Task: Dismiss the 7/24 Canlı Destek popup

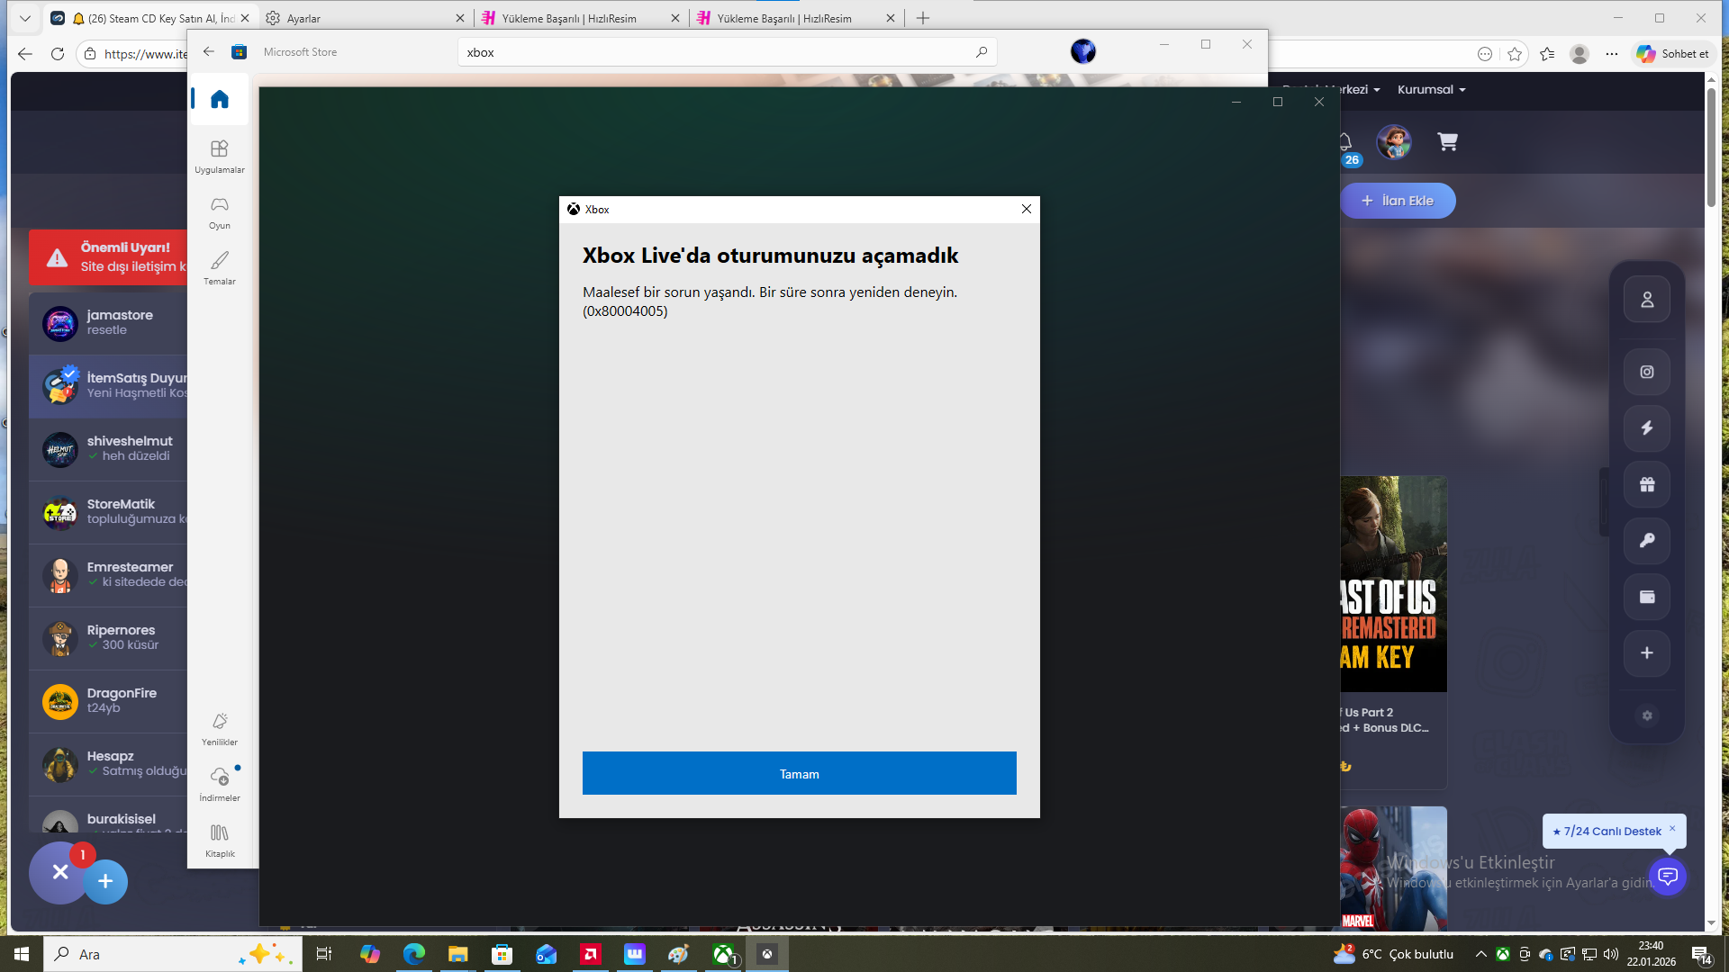Action: click(x=1672, y=828)
